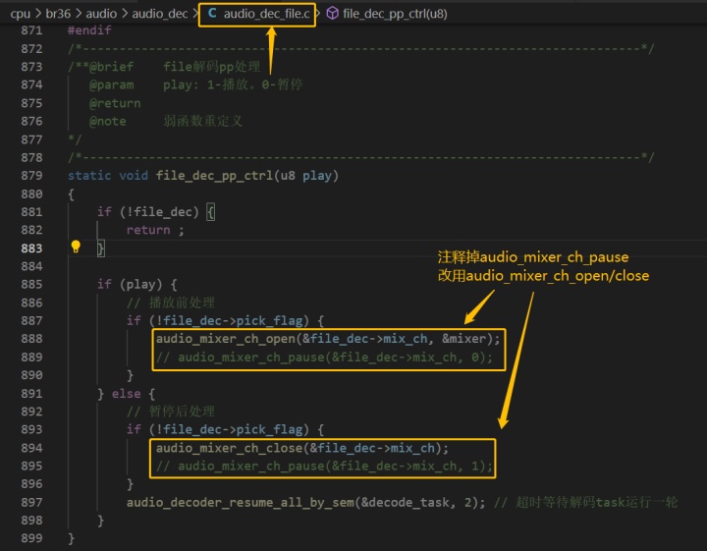Click the function name file_dec_pp_ctrl on line 879
This screenshot has width=707, height=551.
pyautogui.click(x=214, y=176)
